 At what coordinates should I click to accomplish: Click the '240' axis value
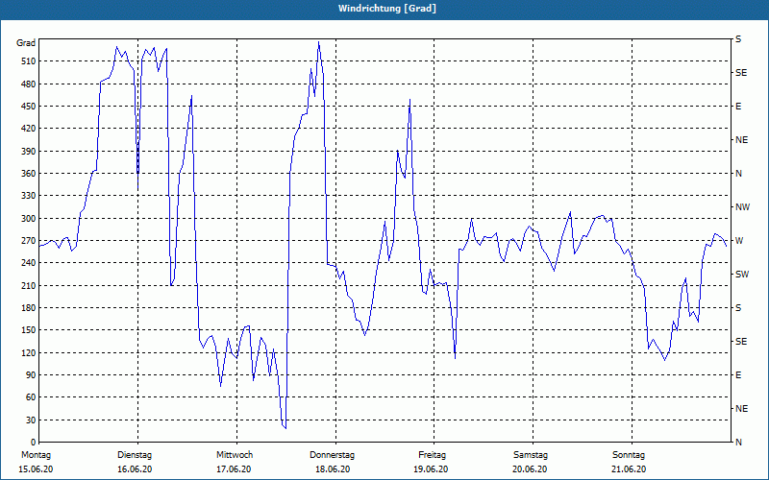click(x=28, y=263)
